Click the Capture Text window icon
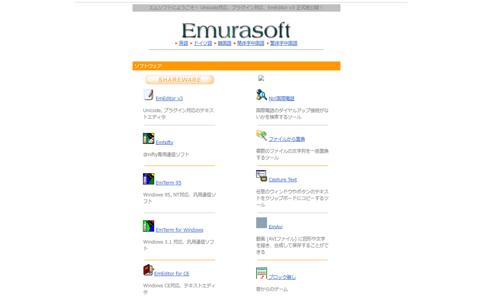The height and width of the screenshot is (302, 483). 262,176
